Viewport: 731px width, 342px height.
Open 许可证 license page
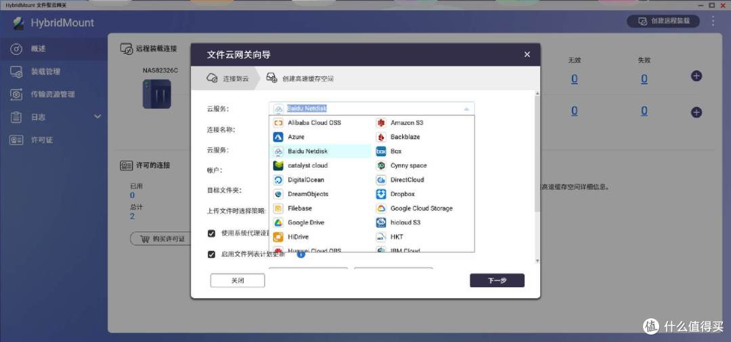[53, 140]
